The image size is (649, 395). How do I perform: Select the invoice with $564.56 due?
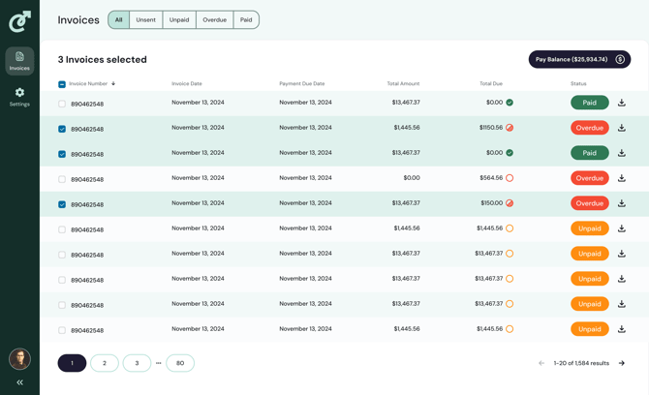coord(62,179)
